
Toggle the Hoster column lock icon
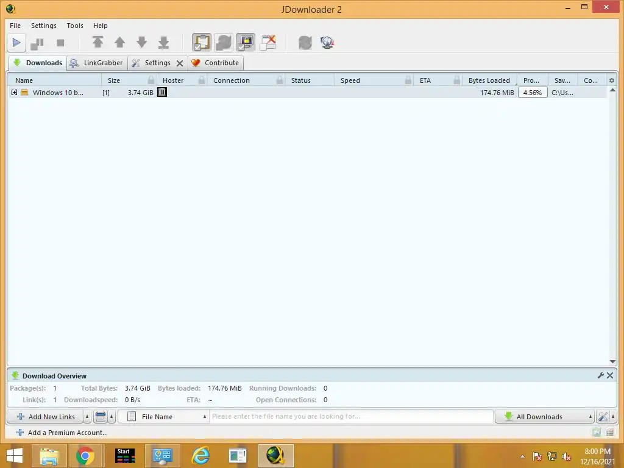202,80
